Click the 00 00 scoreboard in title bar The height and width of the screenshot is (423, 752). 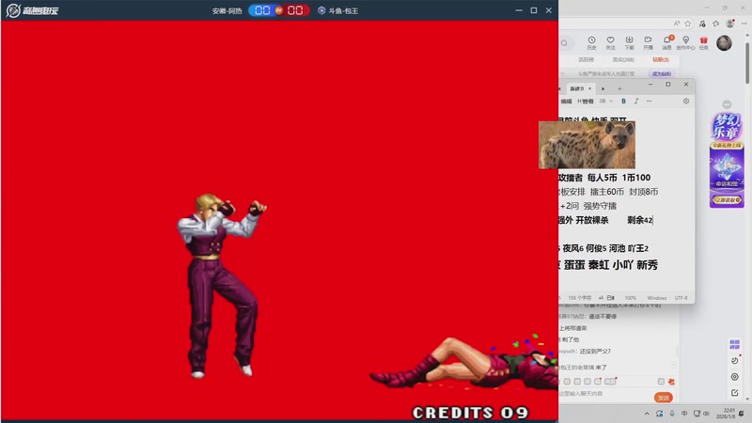279,10
